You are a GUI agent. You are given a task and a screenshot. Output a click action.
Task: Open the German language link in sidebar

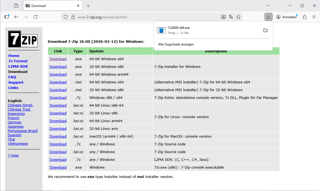(14, 122)
